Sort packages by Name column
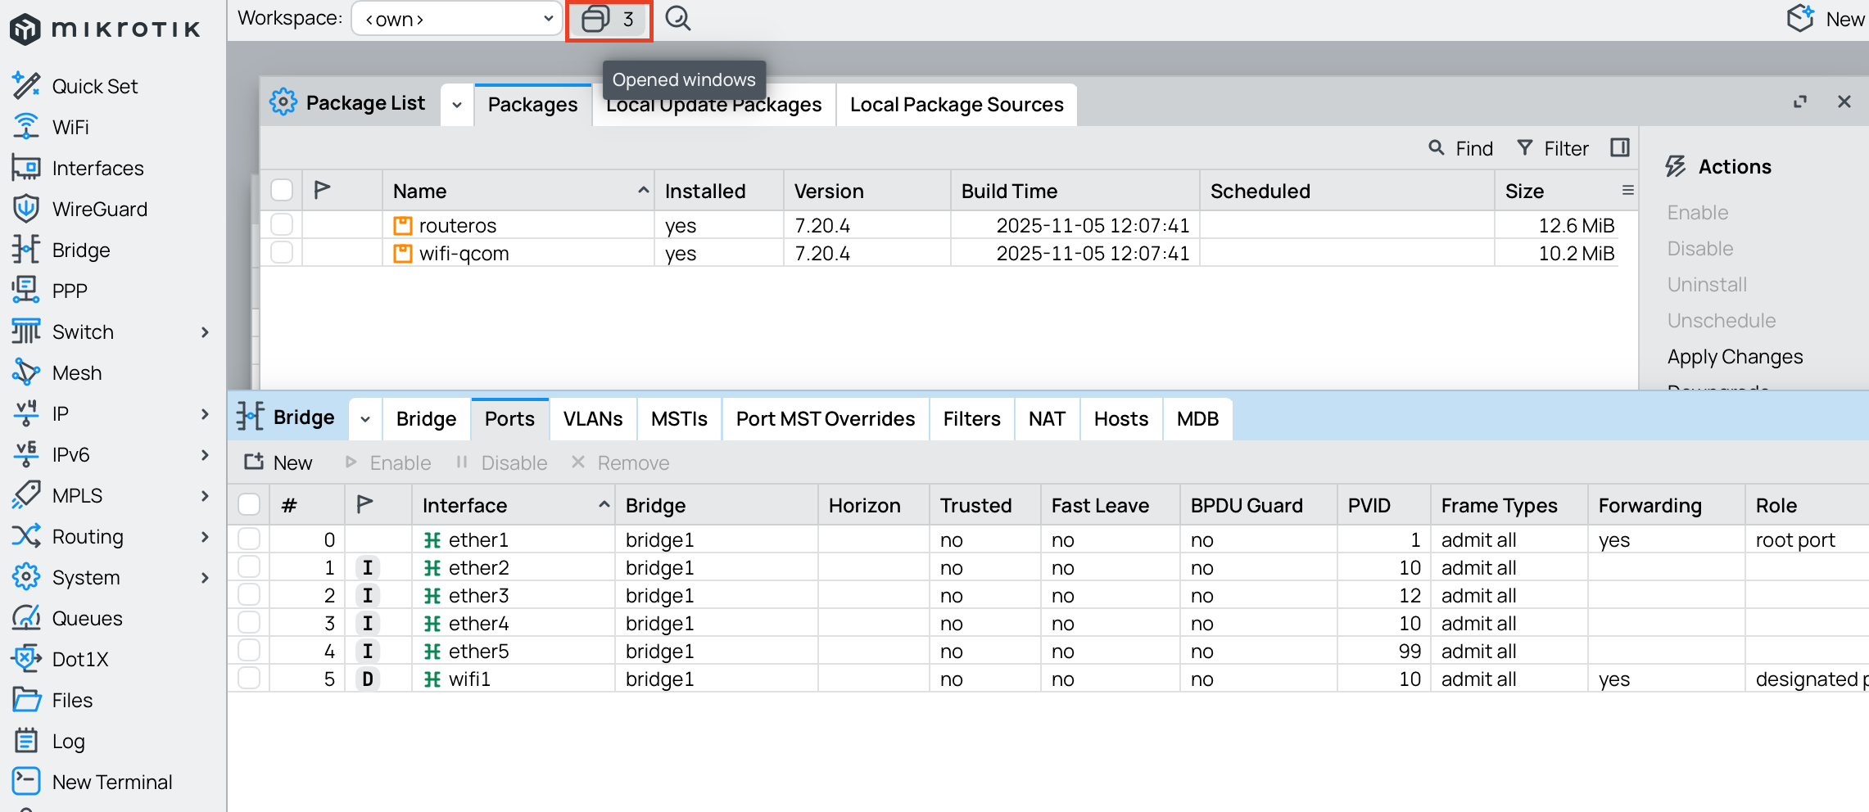The height and width of the screenshot is (812, 1869). 518,191
